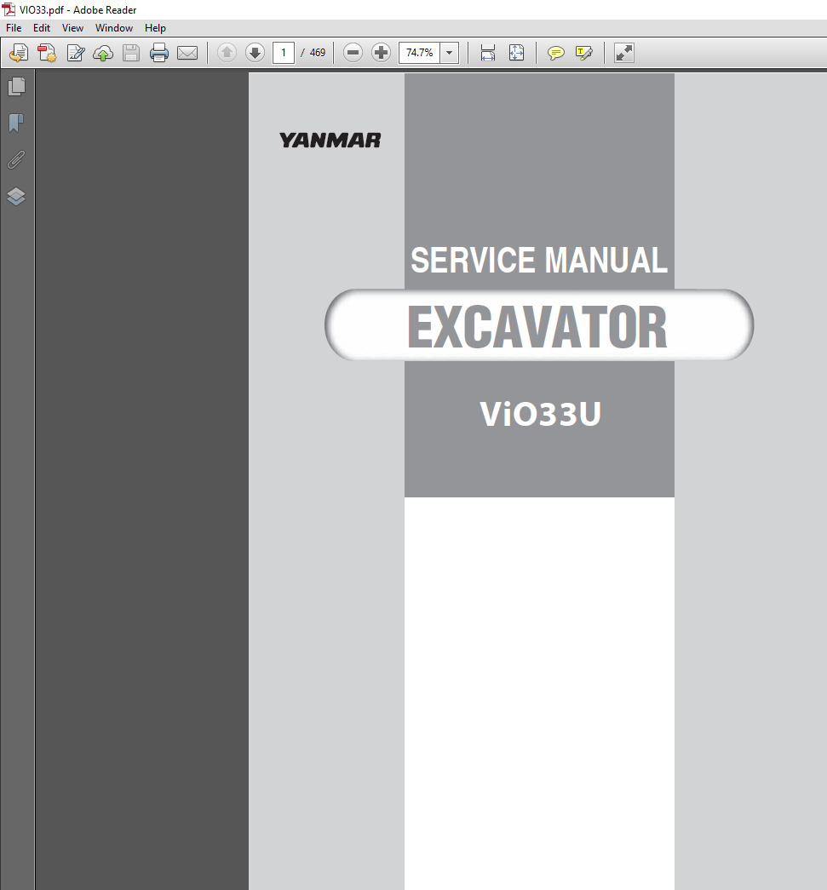This screenshot has height=890, width=827.
Task: Go to the previous page using the up arrow
Action: point(227,53)
